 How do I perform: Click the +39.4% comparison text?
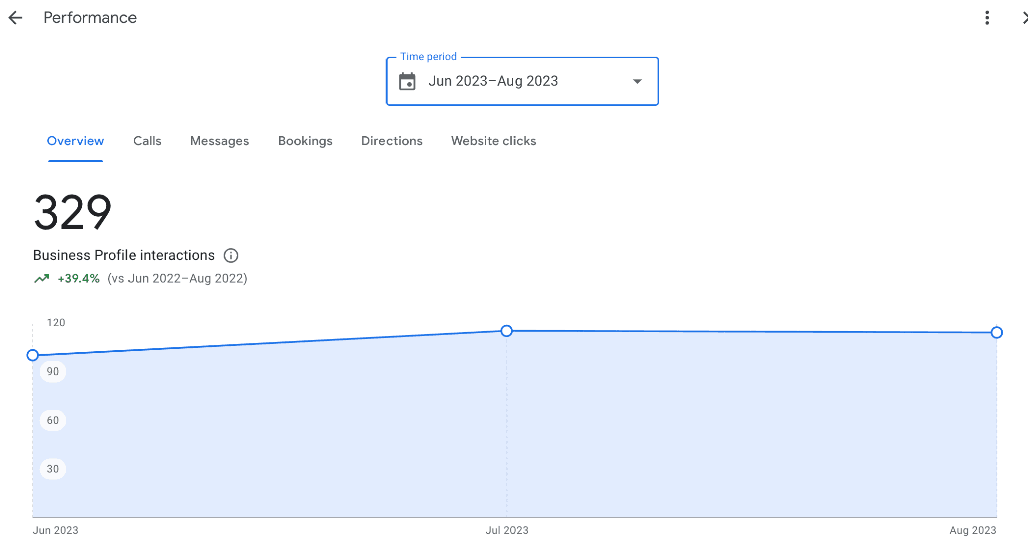point(79,279)
